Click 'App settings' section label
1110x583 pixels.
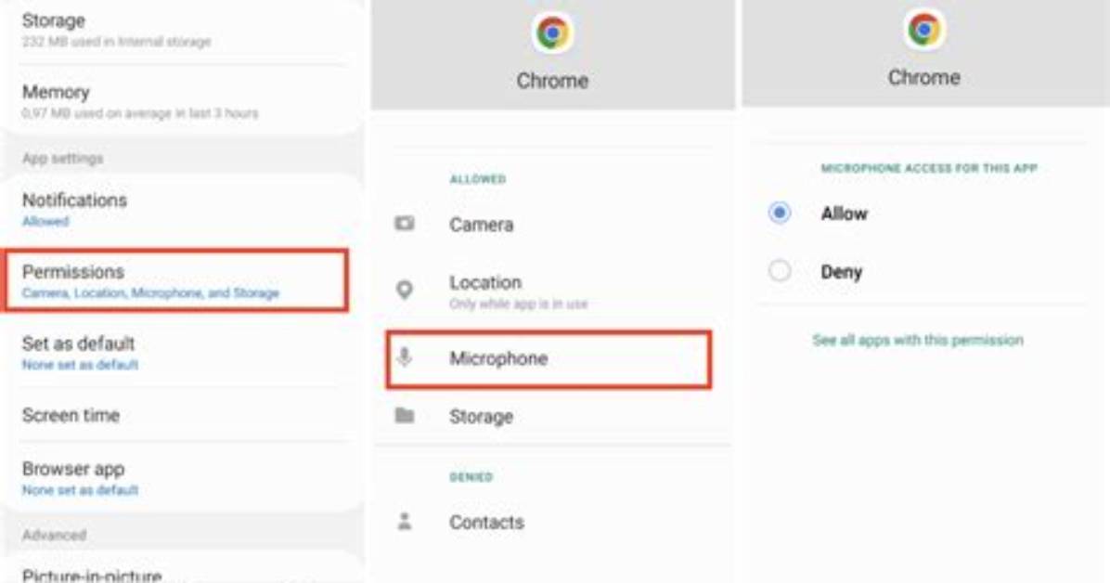pyautogui.click(x=63, y=158)
